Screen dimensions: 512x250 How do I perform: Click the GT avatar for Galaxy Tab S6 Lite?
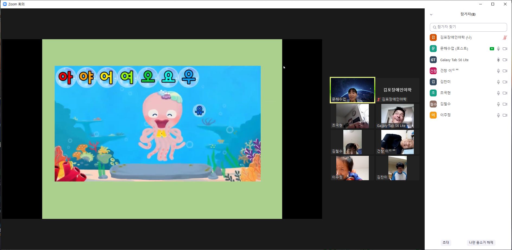(433, 60)
